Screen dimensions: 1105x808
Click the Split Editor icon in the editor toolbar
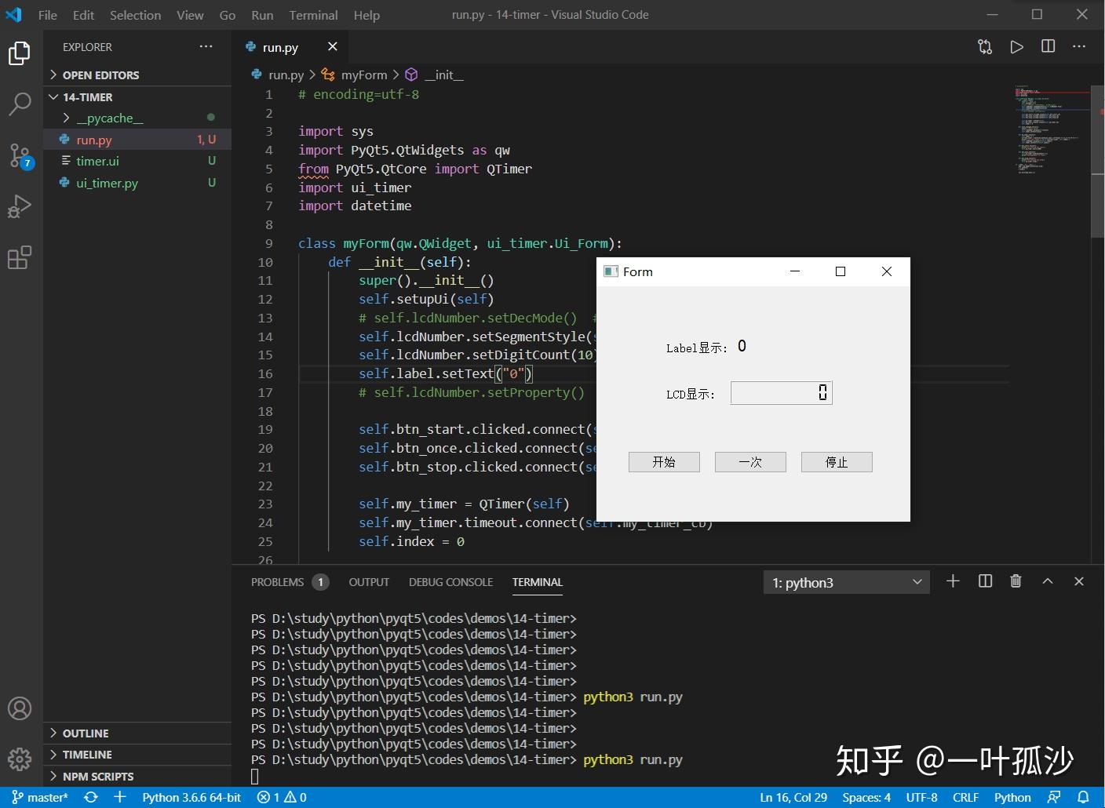(1048, 46)
